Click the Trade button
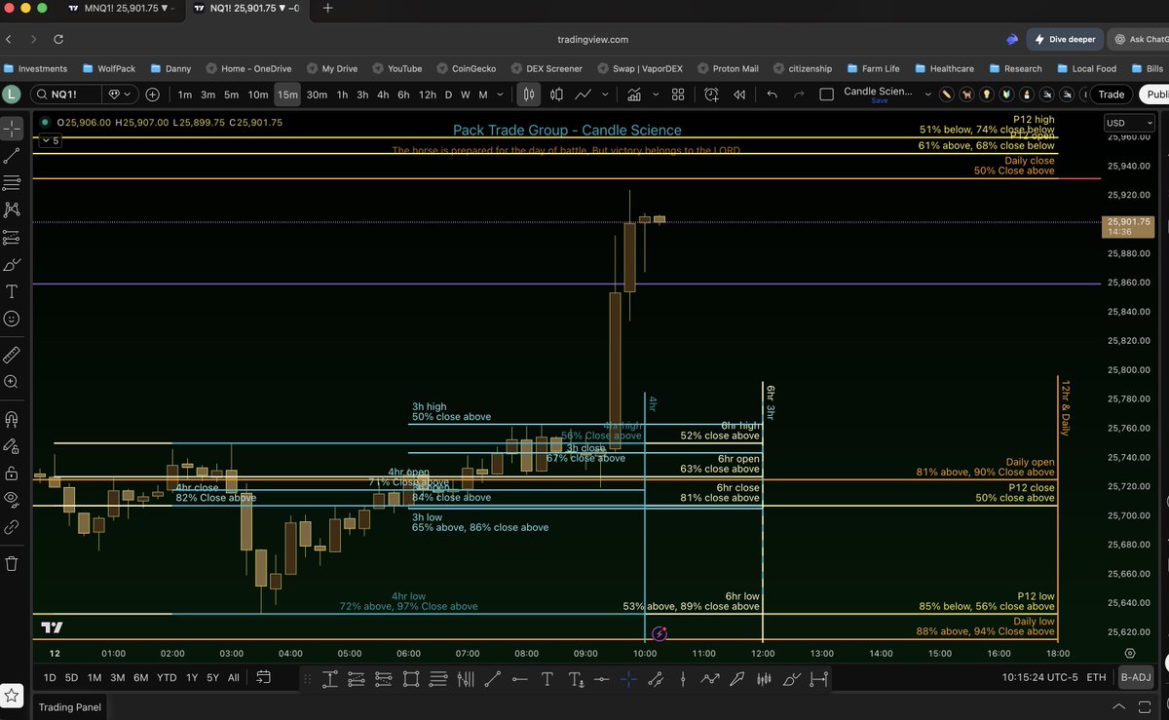The width and height of the screenshot is (1169, 720). pyautogui.click(x=1111, y=95)
